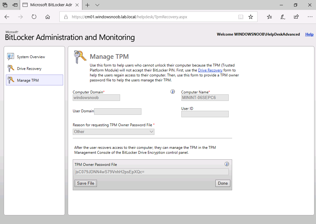Click the User ID field
The height and width of the screenshot is (224, 316).
pyautogui.click(x=205, y=114)
